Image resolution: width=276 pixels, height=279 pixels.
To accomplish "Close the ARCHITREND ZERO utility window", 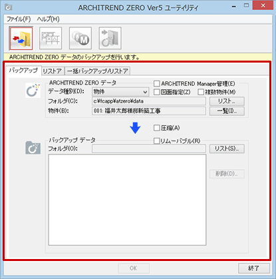I will 263,5.
